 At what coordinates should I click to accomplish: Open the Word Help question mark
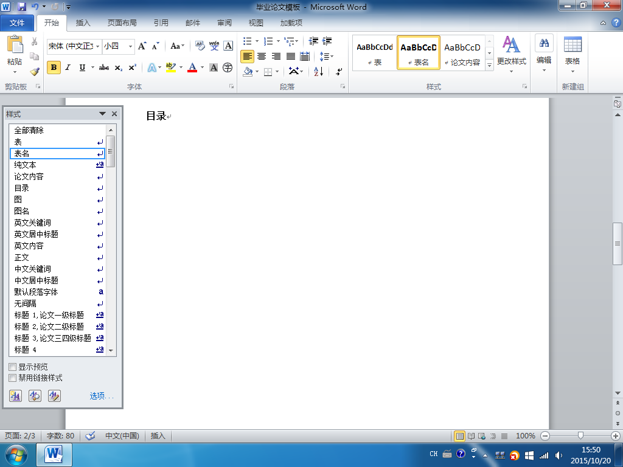pyautogui.click(x=616, y=22)
